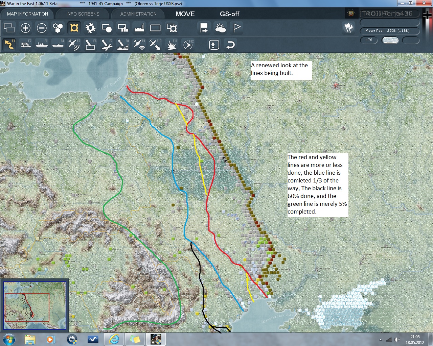Click the up-arrow box icon
Screen dimensions: 433x346
tap(214, 45)
